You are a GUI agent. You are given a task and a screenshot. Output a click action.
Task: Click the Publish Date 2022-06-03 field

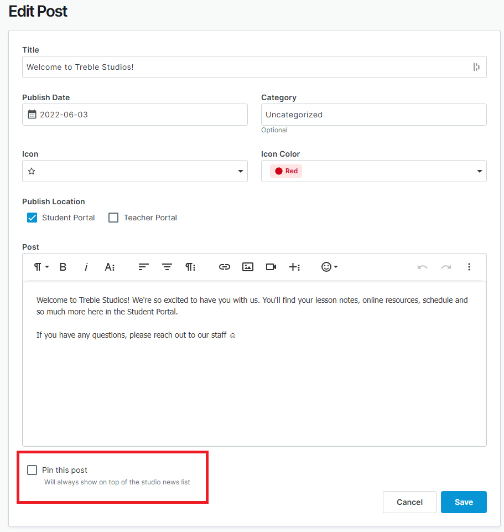click(135, 115)
